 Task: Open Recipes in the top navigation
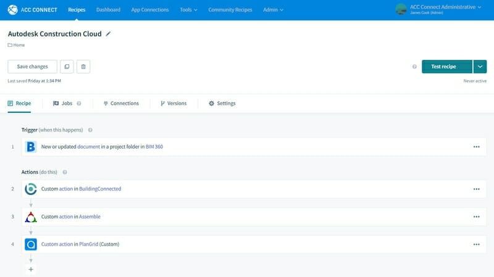click(77, 10)
